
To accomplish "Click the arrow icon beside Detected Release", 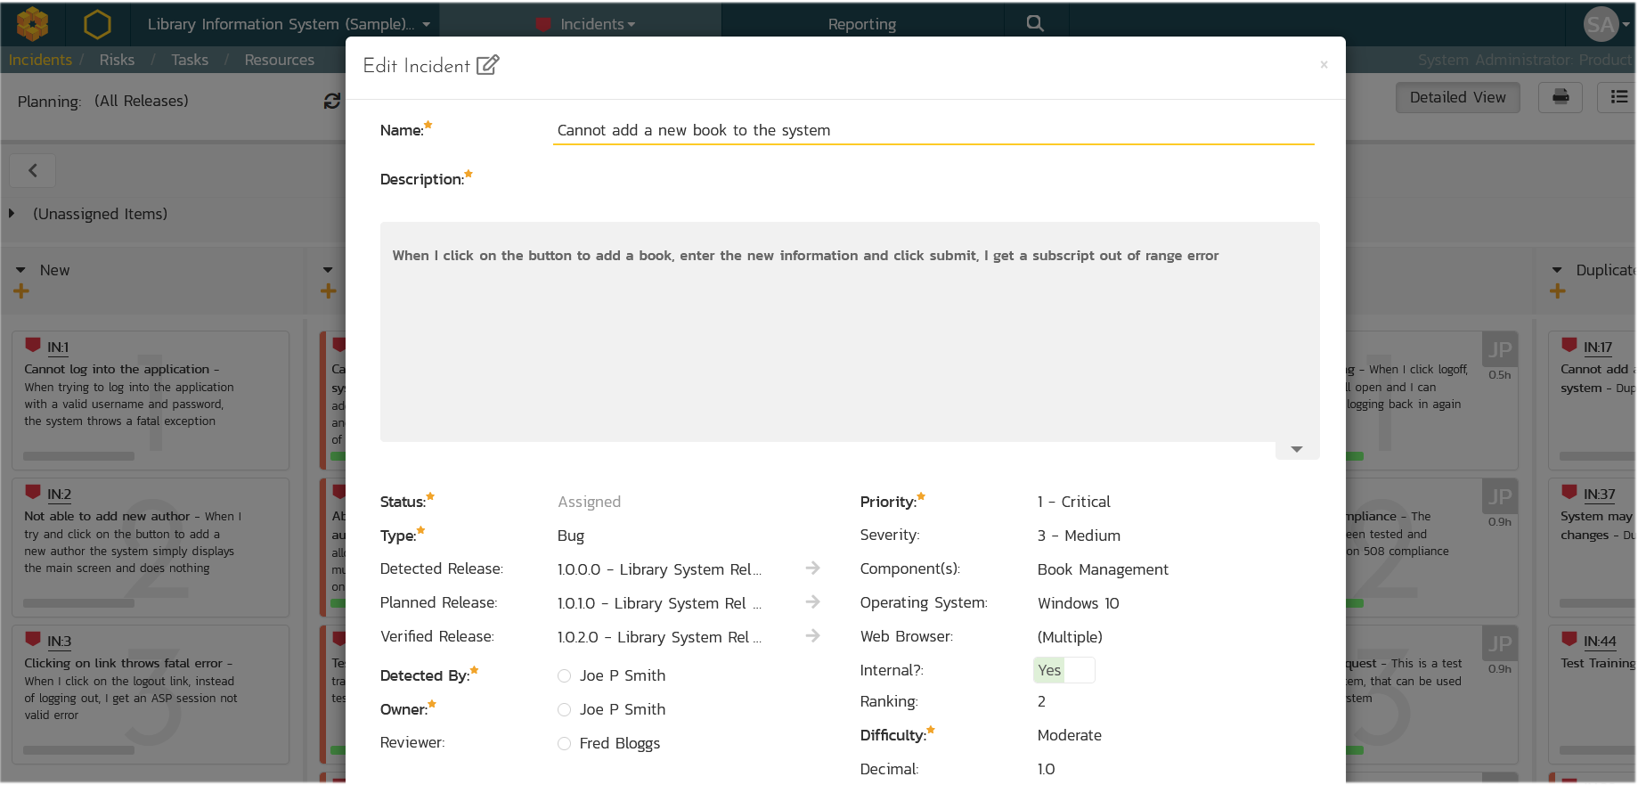I will pyautogui.click(x=812, y=568).
